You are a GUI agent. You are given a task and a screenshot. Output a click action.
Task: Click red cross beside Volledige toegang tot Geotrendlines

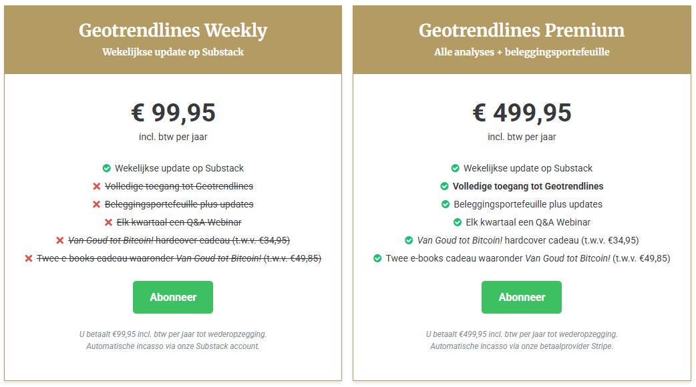(96, 186)
